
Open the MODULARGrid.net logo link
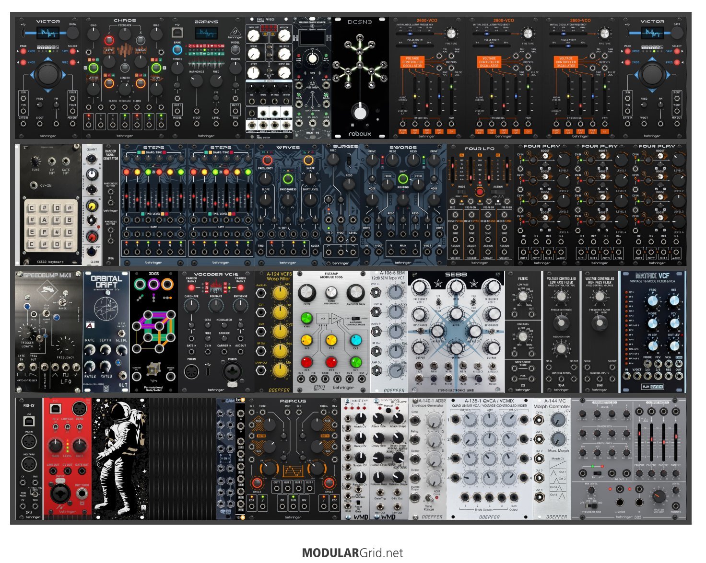coord(353,552)
